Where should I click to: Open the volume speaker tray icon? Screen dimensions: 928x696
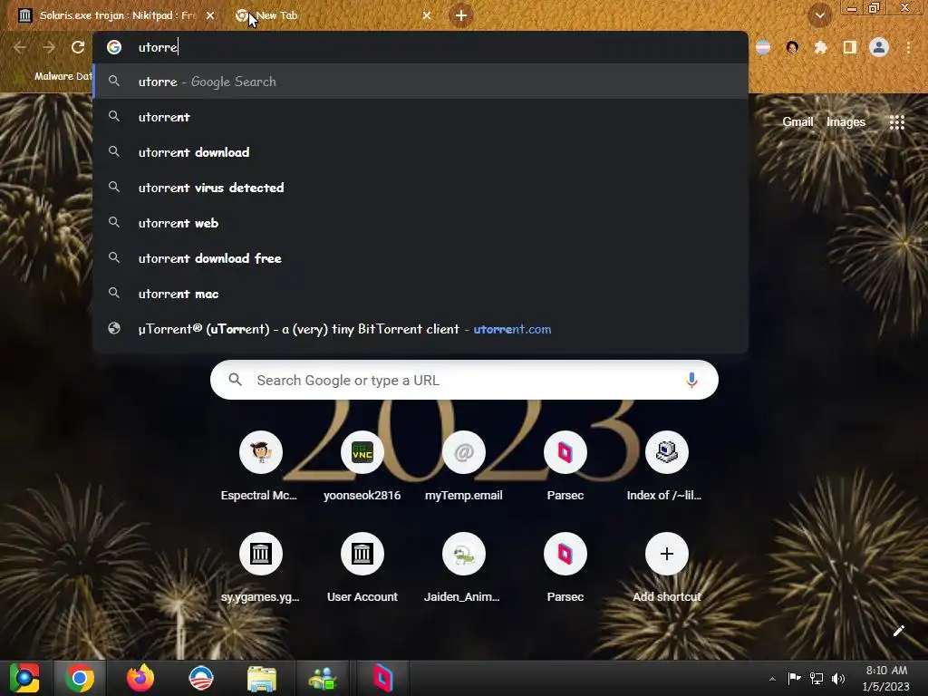tap(838, 679)
